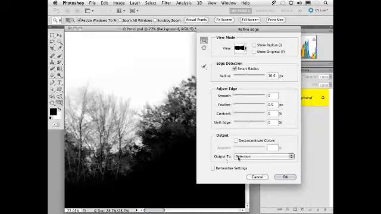
Task: Click the foreground color swatch
Action: 53,112
